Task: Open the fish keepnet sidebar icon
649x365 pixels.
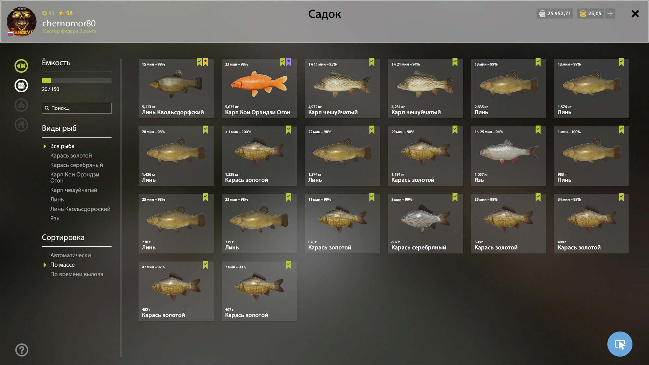Action: 21,66
